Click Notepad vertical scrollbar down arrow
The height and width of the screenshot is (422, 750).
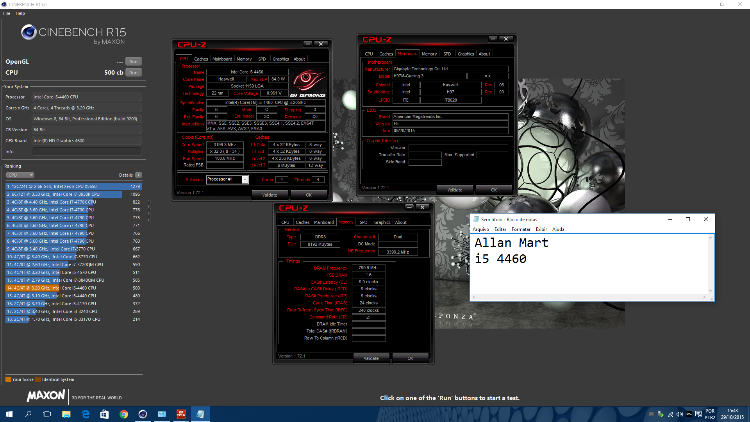pos(711,290)
